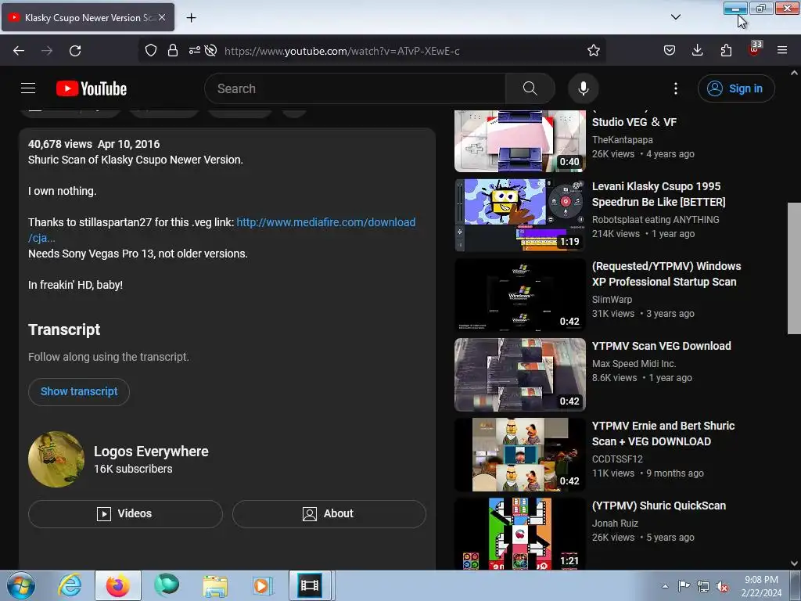This screenshot has height=601, width=801.
Task: Click the YouTube search input field
Action: (x=355, y=88)
